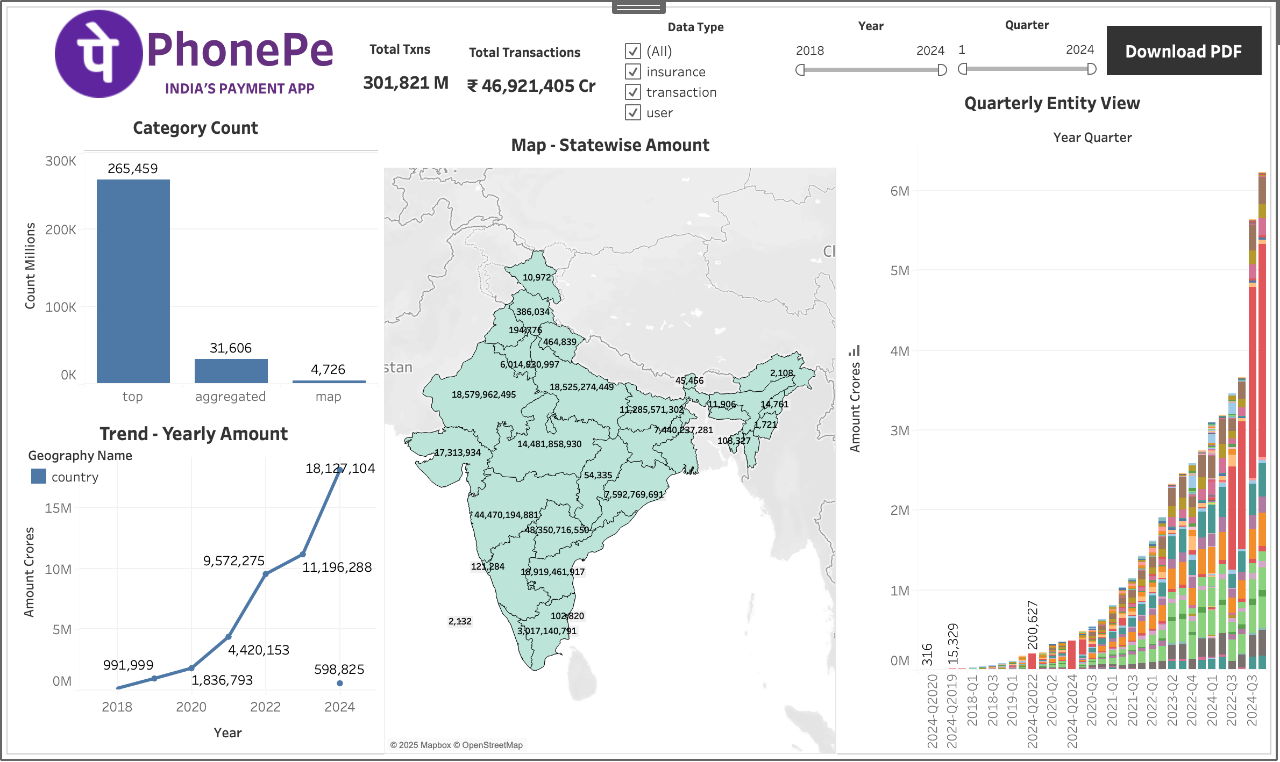The image size is (1280, 762).
Task: Click the 2024-Q2019 quarter axis label
Action: click(x=952, y=711)
